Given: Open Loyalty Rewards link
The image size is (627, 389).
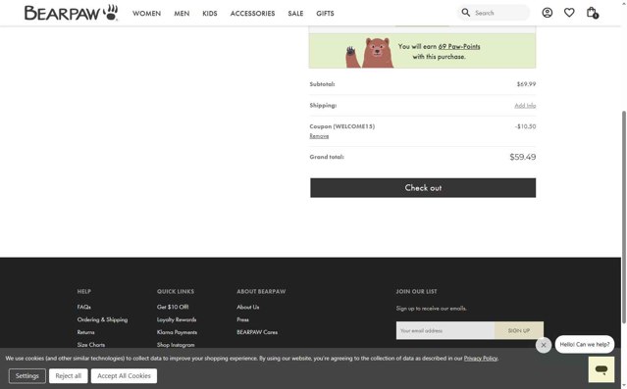Looking at the screenshot, I should 177,319.
